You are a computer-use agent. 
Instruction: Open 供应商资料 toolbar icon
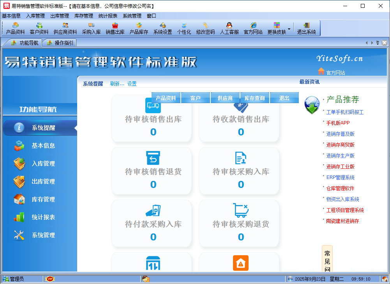[x=65, y=28]
